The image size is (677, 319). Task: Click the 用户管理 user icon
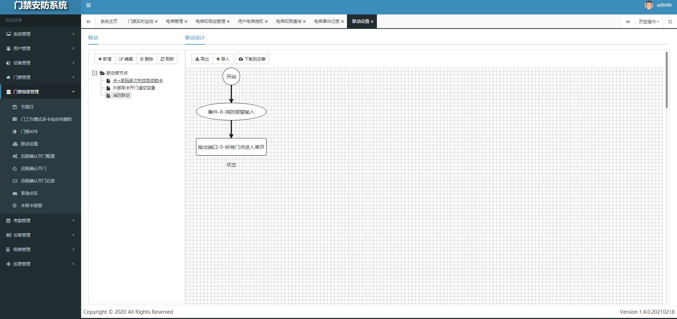tap(8, 49)
